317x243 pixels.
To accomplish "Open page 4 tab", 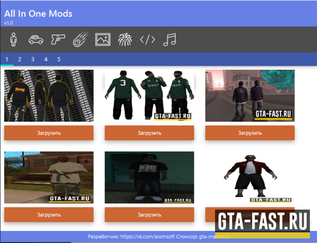I will click(x=46, y=59).
